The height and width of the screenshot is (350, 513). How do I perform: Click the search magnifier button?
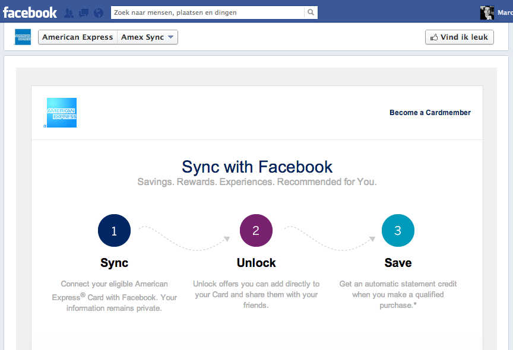point(311,12)
